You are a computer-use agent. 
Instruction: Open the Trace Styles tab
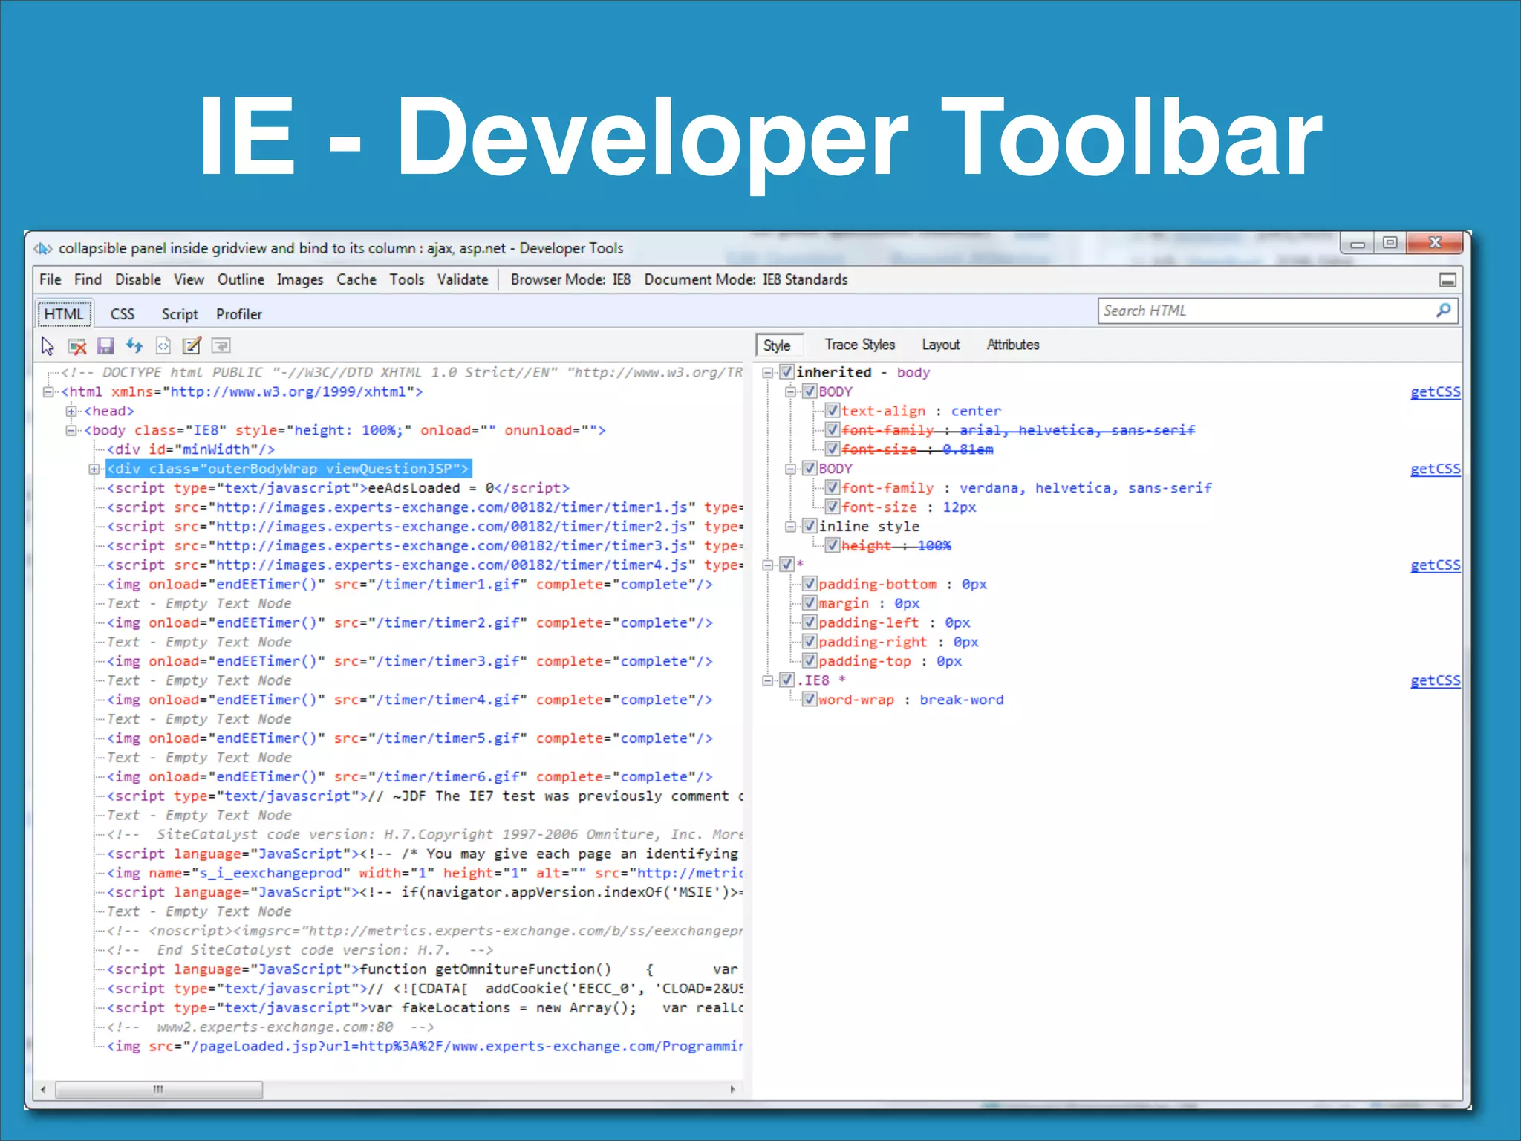(x=860, y=345)
